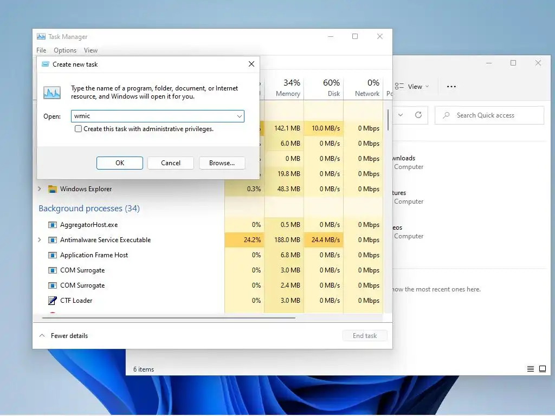Expand the Antimalware Service Executable row
The image size is (555, 416).
click(x=39, y=240)
